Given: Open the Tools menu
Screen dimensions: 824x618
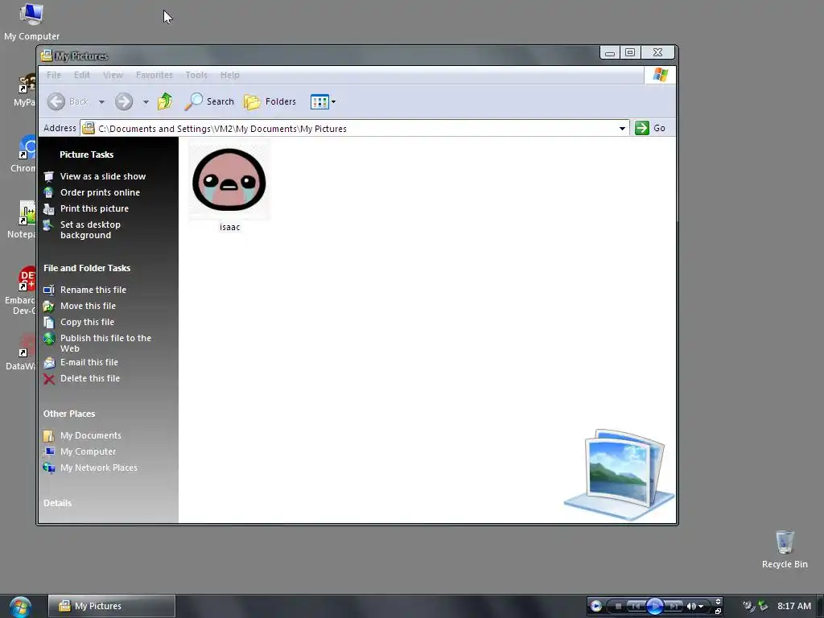Looking at the screenshot, I should point(196,75).
